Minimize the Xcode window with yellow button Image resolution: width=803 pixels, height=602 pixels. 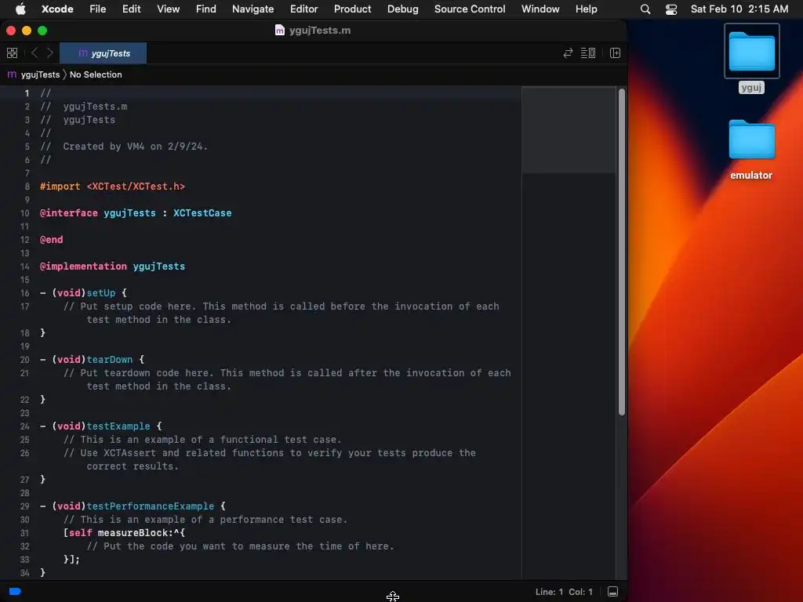point(27,31)
